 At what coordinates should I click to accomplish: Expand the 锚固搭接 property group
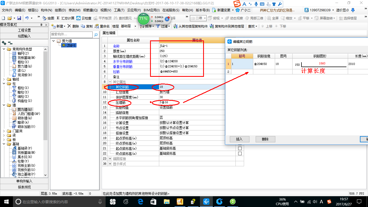[x=110, y=159]
